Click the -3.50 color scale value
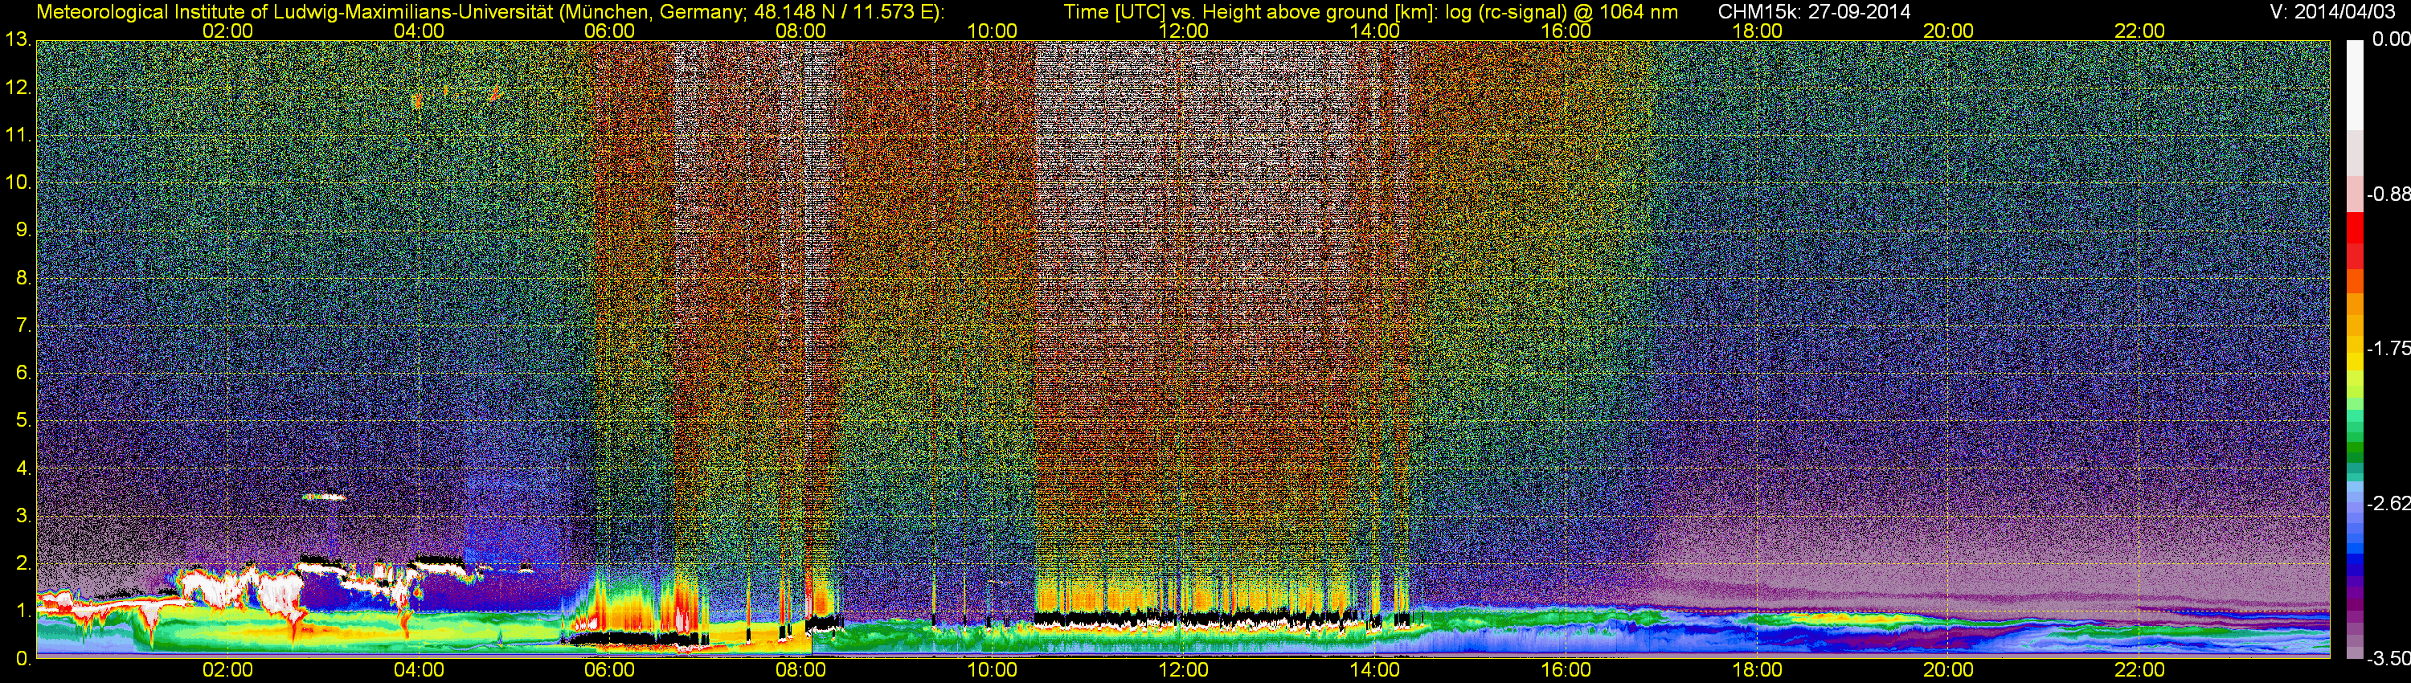 [2388, 659]
